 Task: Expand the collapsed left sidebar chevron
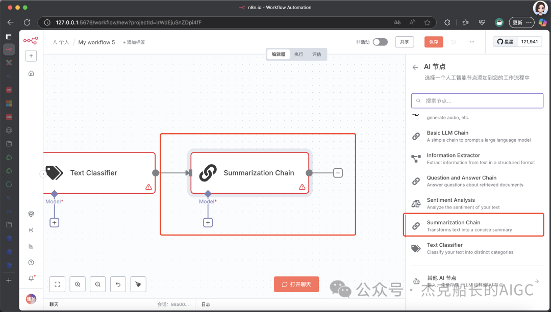(43, 174)
